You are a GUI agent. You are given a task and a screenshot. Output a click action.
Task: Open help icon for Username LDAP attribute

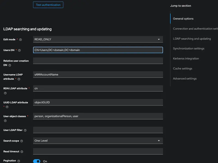pos(19,79)
